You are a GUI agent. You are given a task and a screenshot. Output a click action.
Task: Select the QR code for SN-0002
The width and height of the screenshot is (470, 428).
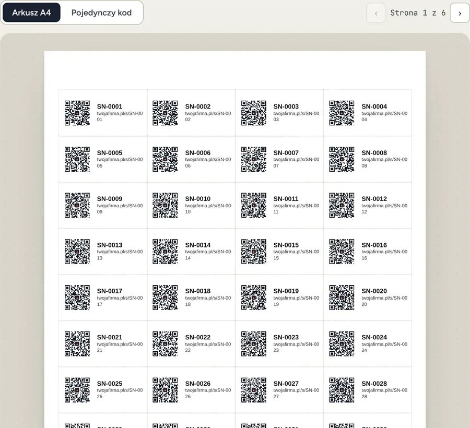tap(165, 113)
